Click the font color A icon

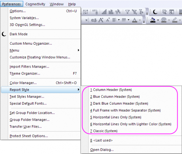[x=135, y=20]
